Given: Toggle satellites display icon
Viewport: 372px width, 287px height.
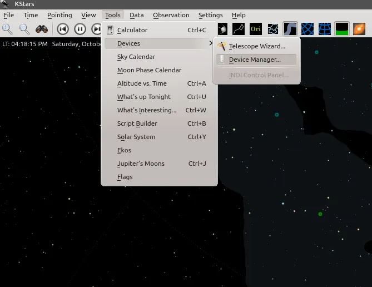Looking at the screenshot, I should coord(222,29).
